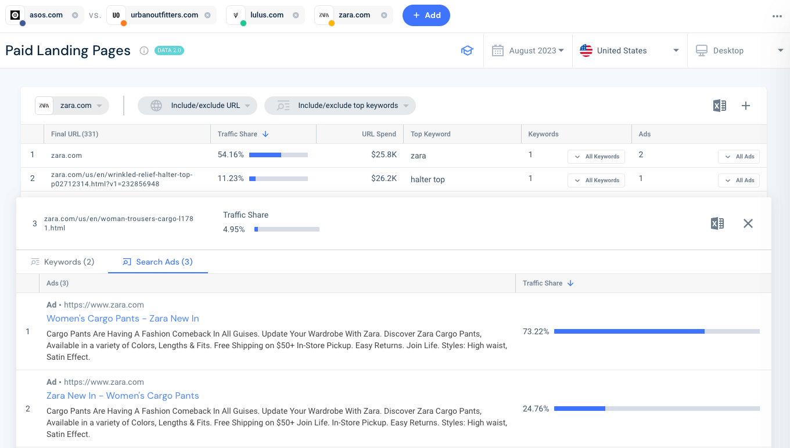Switch to Keywords (2) tab

click(63, 262)
